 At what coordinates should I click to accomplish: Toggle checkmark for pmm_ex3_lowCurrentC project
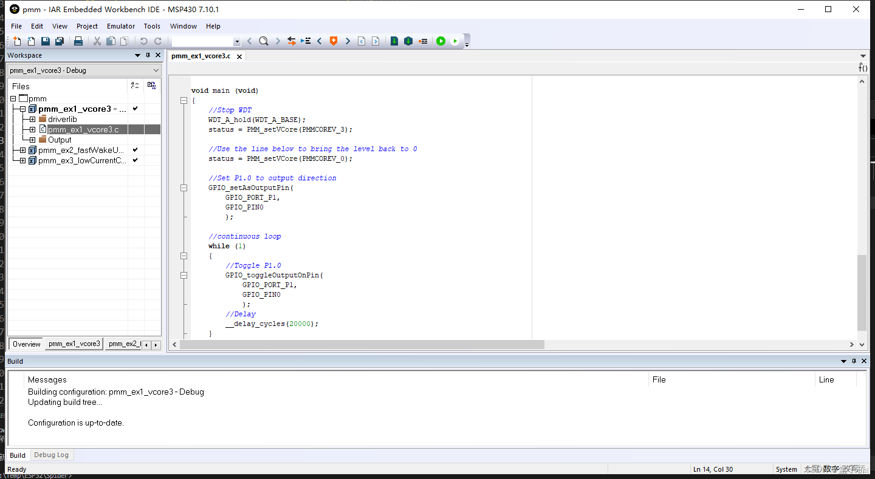(136, 160)
